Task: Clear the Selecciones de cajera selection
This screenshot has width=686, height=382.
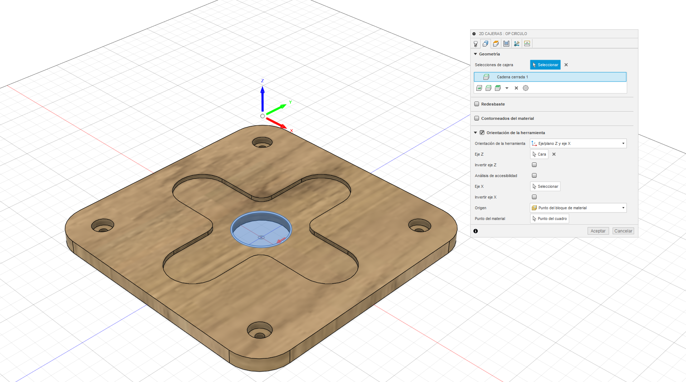Action: tap(566, 65)
